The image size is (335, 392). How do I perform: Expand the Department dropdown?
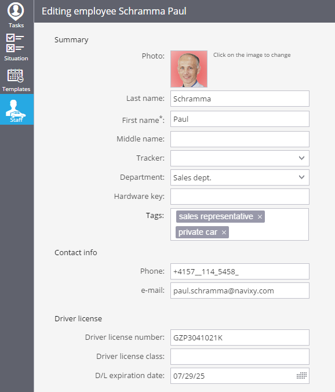click(x=301, y=177)
